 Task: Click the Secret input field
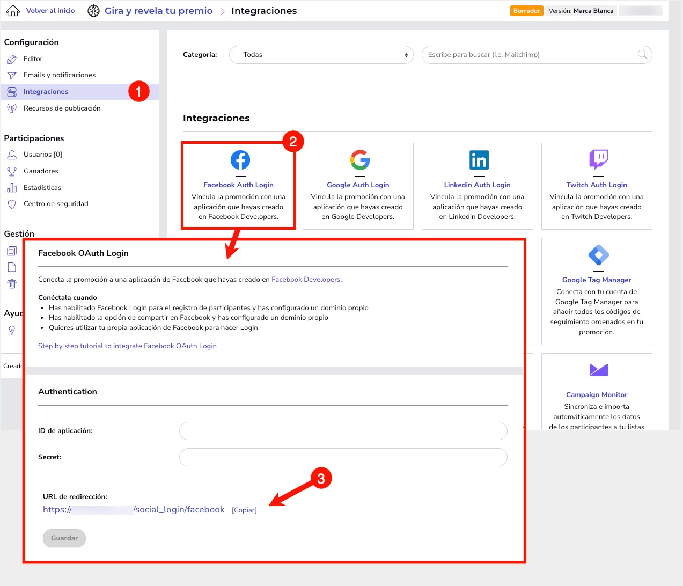343,457
